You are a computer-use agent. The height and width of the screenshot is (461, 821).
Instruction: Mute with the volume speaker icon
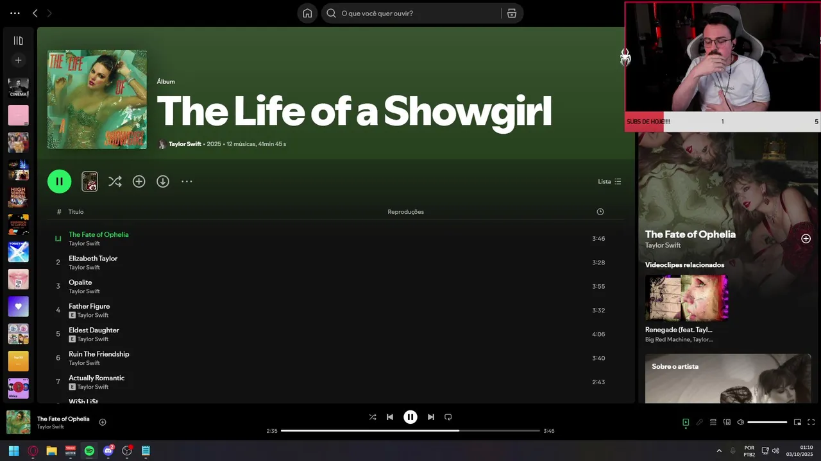(x=740, y=422)
